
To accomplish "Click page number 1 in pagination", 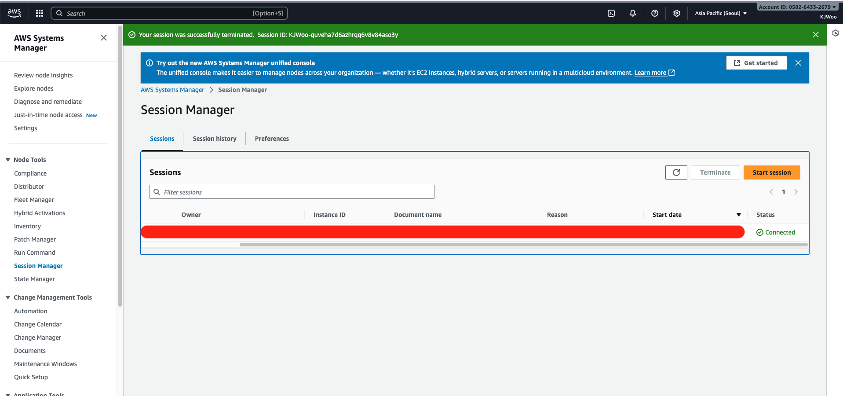I will click(784, 192).
